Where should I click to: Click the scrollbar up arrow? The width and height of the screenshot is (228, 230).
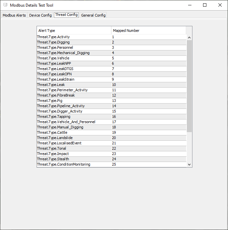point(189,38)
